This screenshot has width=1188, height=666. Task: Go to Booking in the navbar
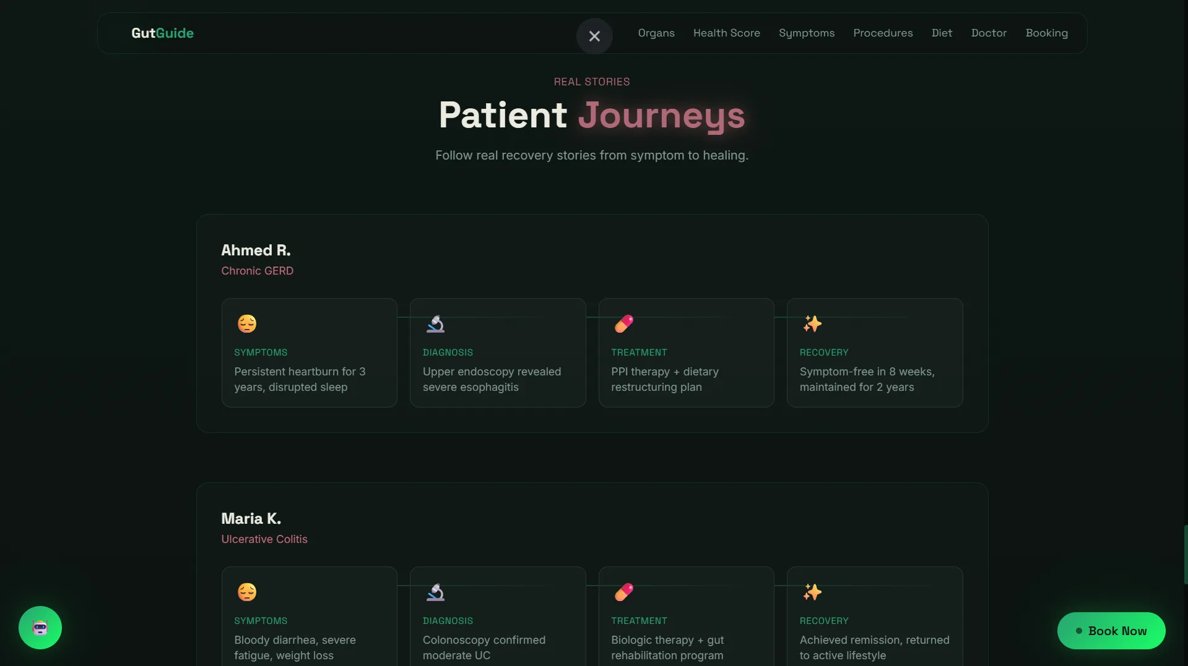pyautogui.click(x=1046, y=33)
